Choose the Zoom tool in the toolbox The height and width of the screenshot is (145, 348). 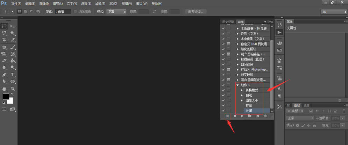tap(13, 89)
